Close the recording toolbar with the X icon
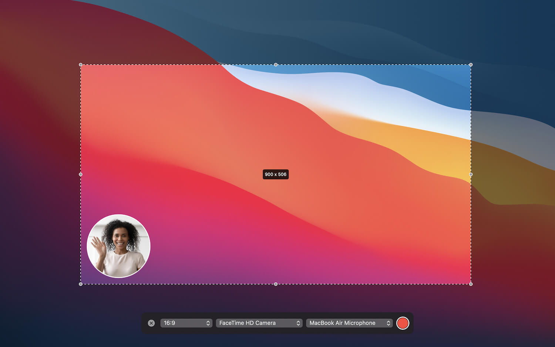The width and height of the screenshot is (555, 347). coord(151,323)
